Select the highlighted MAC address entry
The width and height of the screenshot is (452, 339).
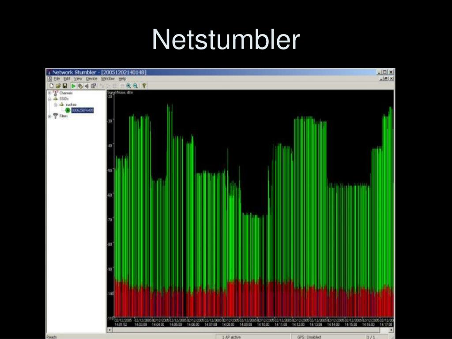pos(83,110)
